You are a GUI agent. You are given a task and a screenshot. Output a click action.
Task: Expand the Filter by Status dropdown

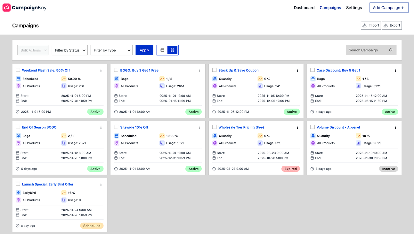tap(69, 50)
